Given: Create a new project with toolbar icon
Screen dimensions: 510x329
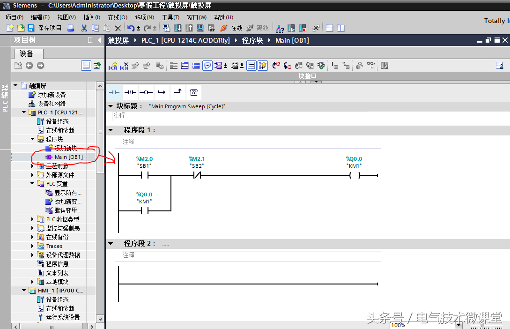Looking at the screenshot, I should coord(10,28).
